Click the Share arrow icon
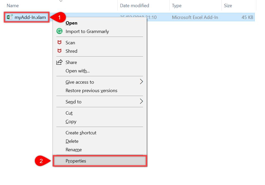The width and height of the screenshot is (265, 185). click(59, 62)
